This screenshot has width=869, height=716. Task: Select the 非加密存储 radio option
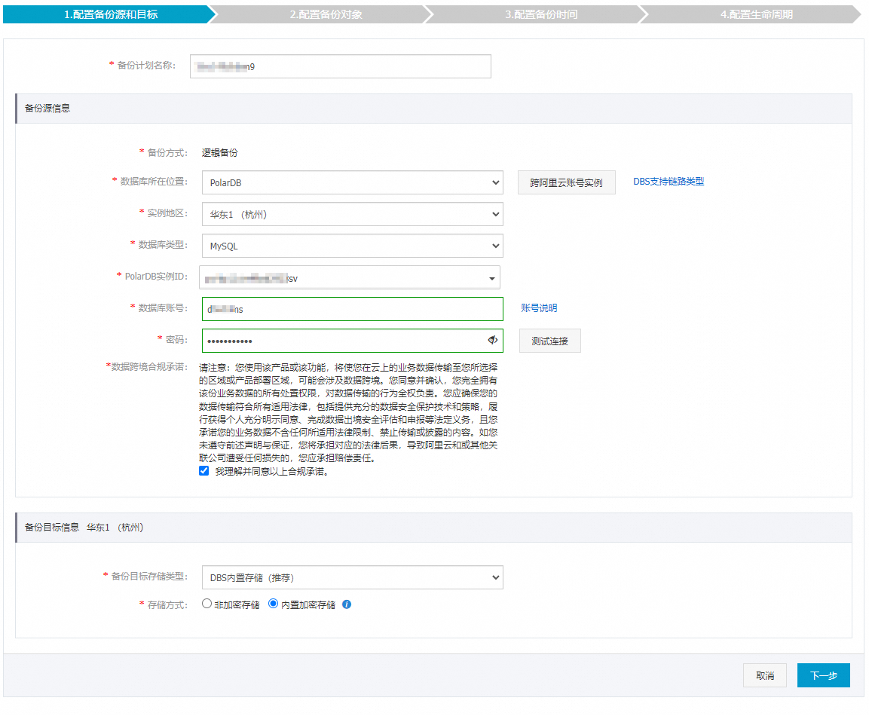coord(207,604)
